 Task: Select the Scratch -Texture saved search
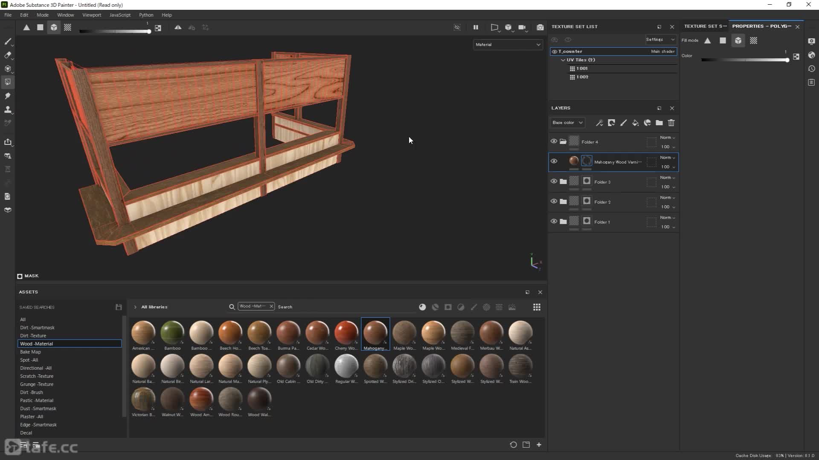pos(37,376)
